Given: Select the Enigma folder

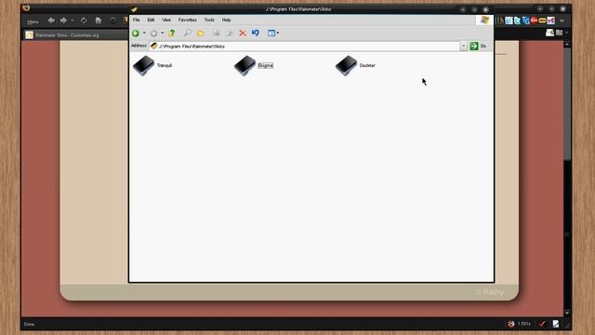Looking at the screenshot, I should pos(254,65).
